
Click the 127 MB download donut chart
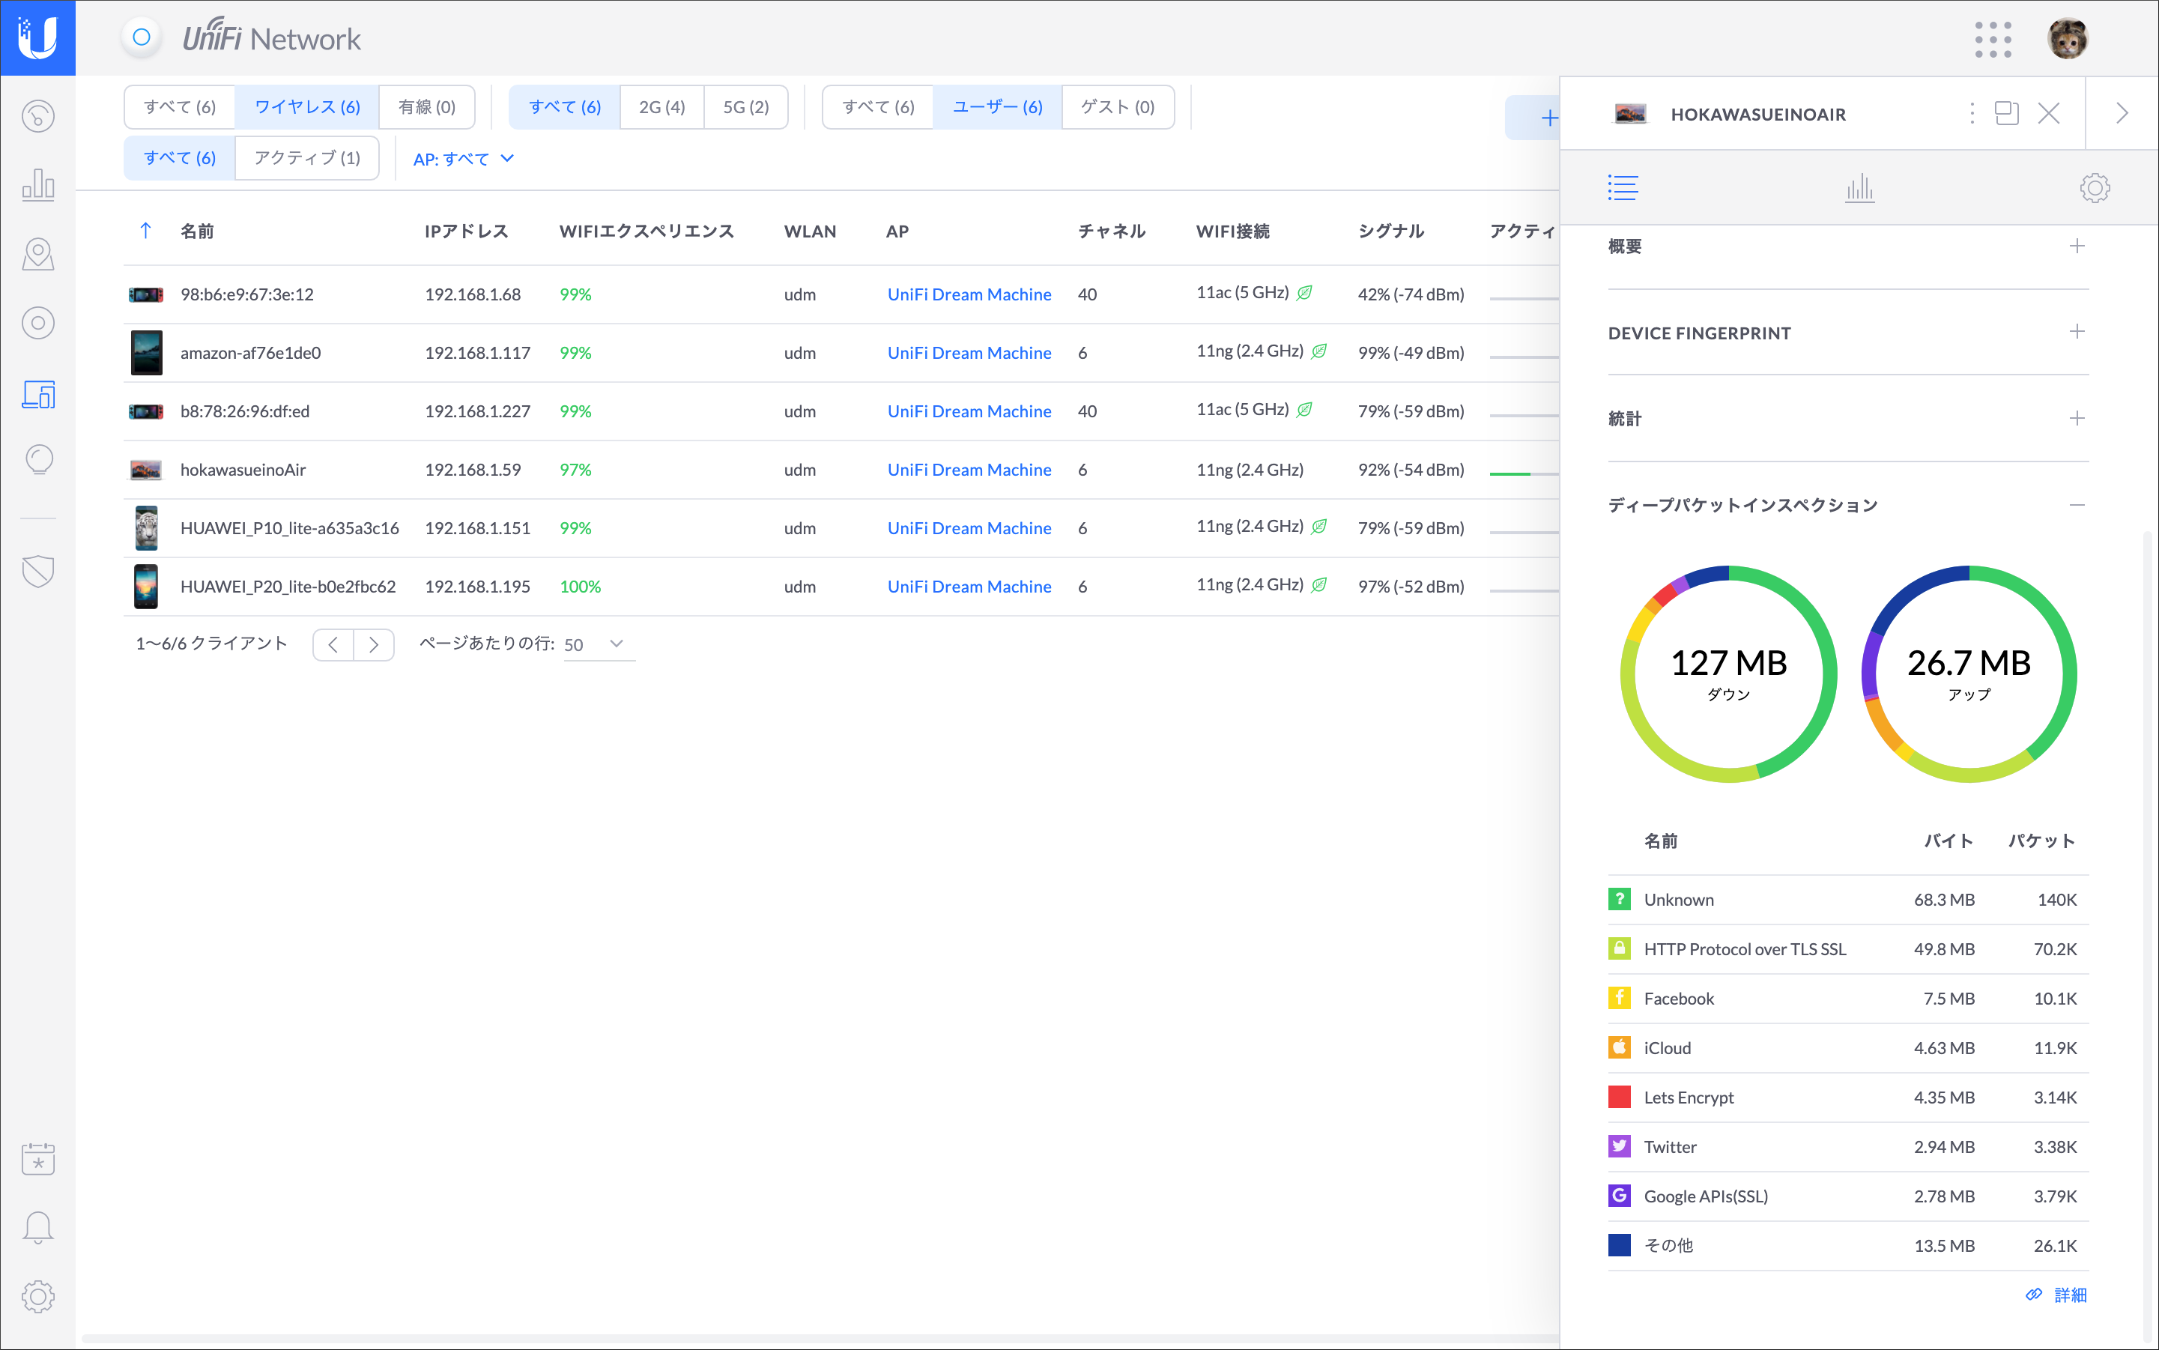click(1729, 674)
